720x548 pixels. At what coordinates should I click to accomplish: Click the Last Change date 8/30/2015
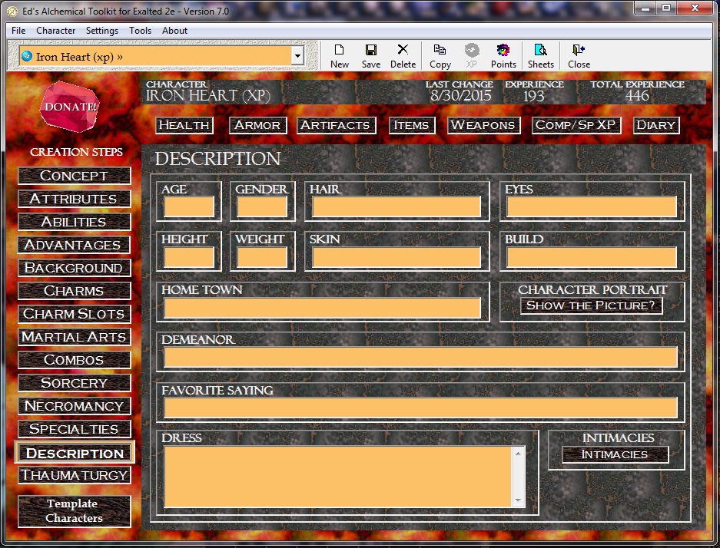coord(460,96)
